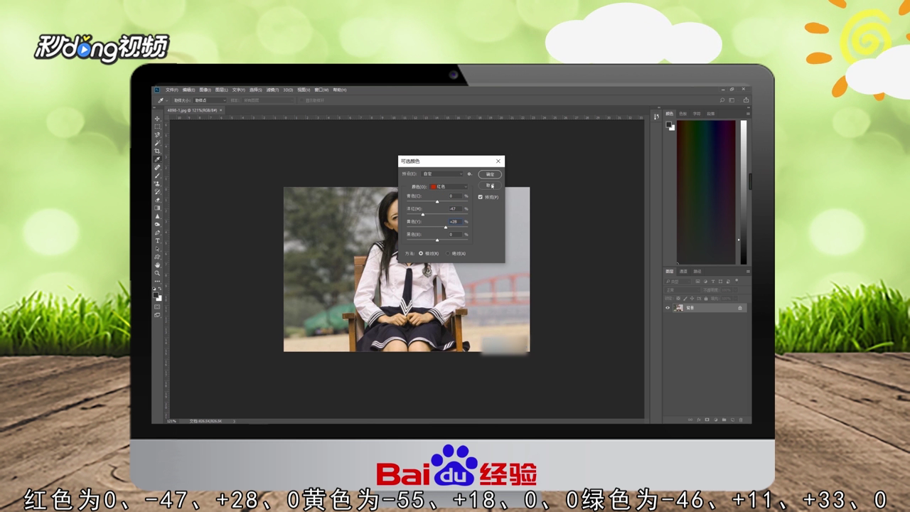
Task: Select the Healing Brush tool
Action: coord(159,167)
